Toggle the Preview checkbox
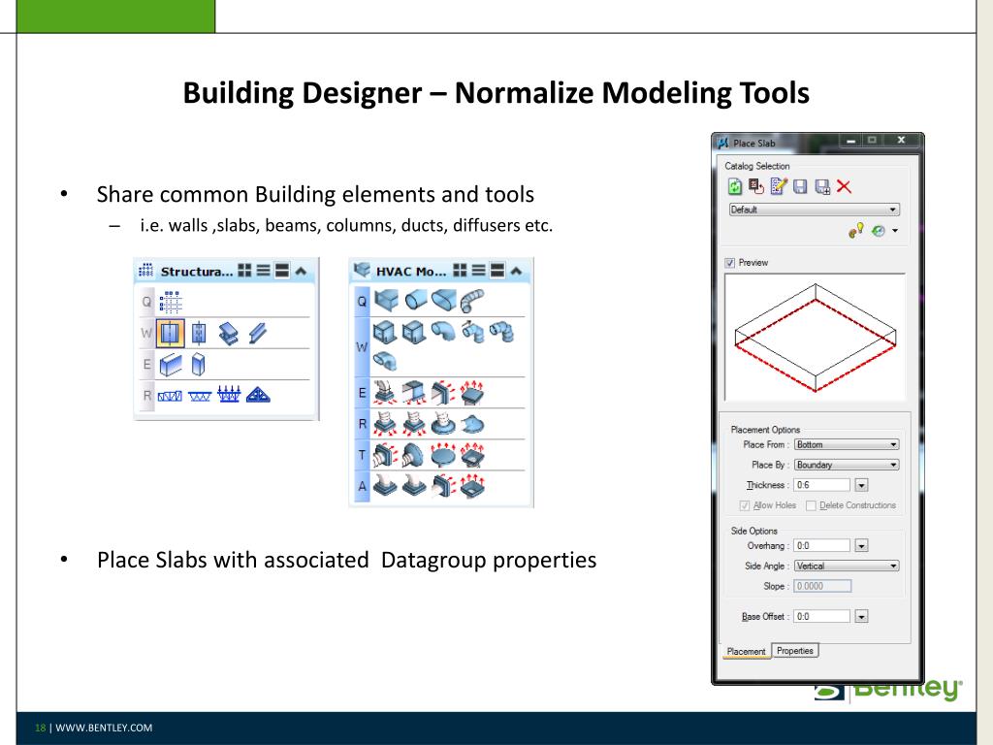 pos(730,263)
